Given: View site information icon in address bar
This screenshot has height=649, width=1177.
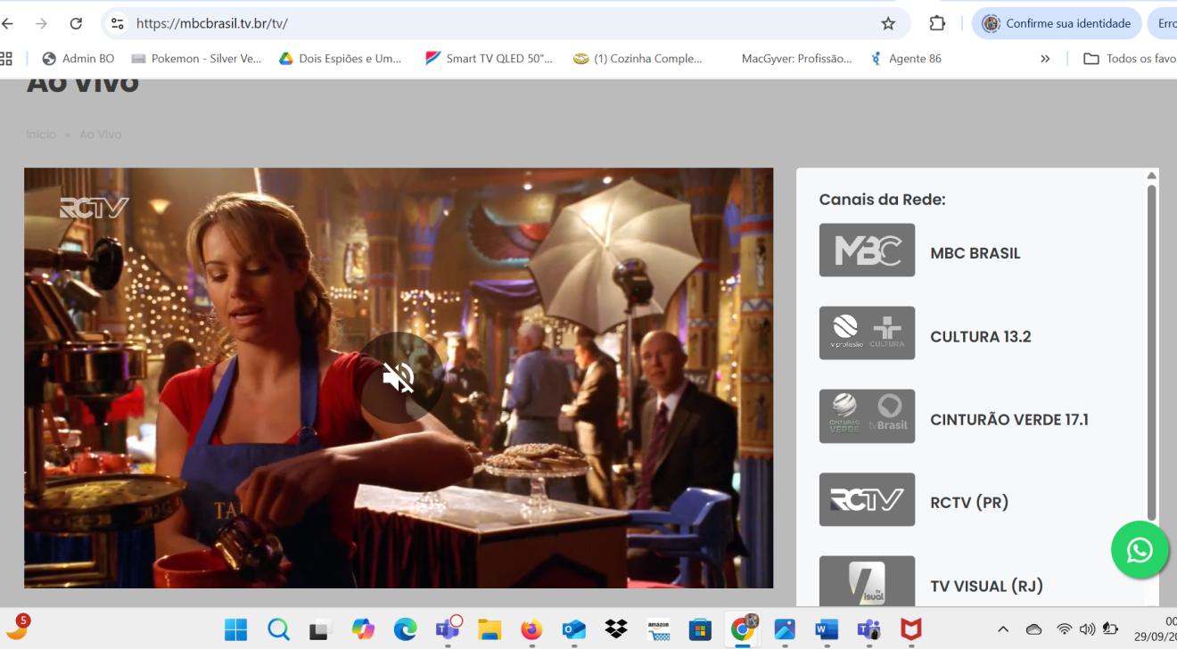Looking at the screenshot, I should [117, 23].
